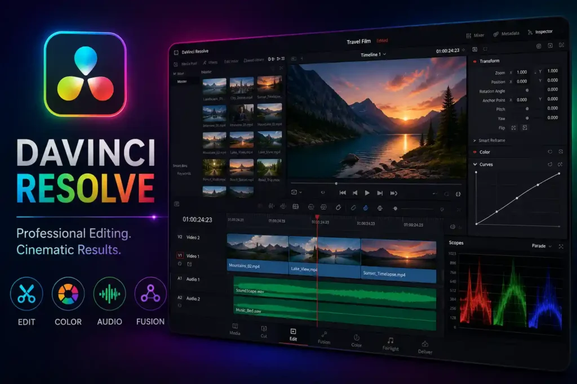The width and height of the screenshot is (577, 384).
Task: Click the scissors EDIT icon on left
Action: [x=26, y=293]
